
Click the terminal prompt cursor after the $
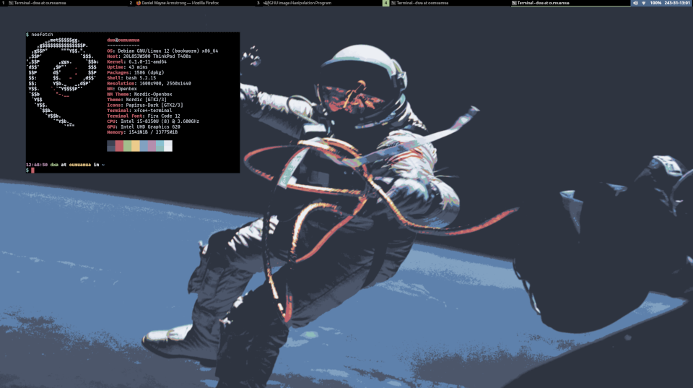32,171
